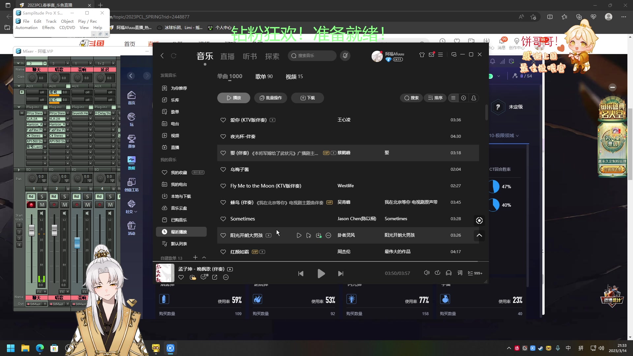633x356 pixels.
Task: Collapse the Plug-ins section in mixer
Action: point(19,107)
